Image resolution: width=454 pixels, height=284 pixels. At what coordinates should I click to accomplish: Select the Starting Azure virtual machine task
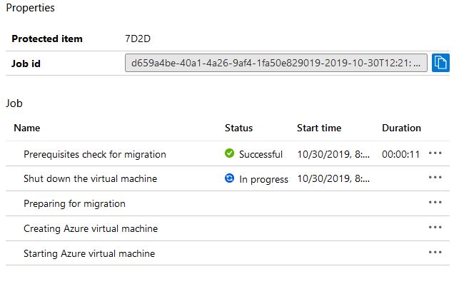click(x=89, y=253)
